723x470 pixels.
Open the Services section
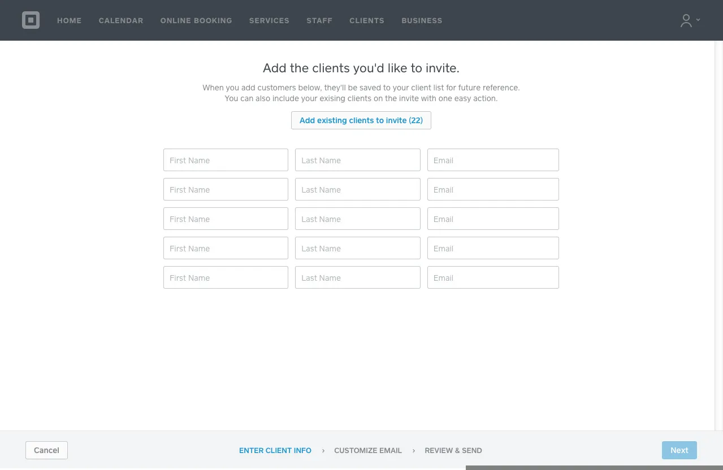pos(269,20)
